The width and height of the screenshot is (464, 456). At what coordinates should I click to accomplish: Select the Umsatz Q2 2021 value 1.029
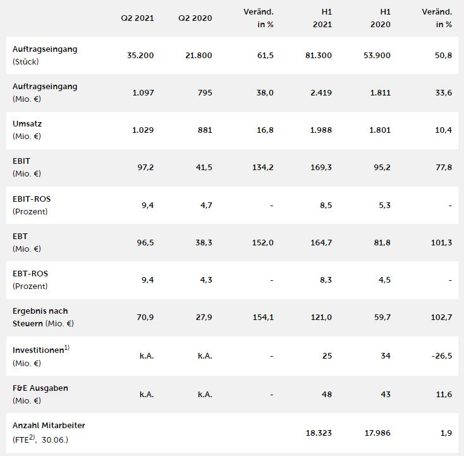coord(143,130)
